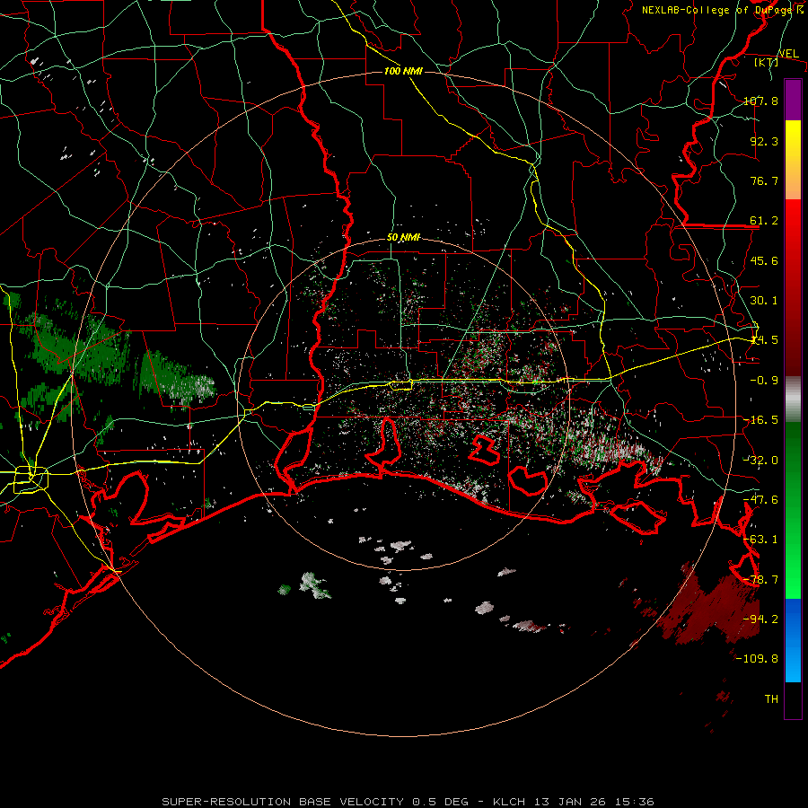This screenshot has width=808, height=808.
Task: Click the TH threshold label
Action: tap(771, 699)
